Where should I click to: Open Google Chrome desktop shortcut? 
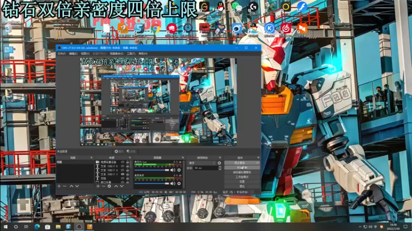pyautogui.click(x=156, y=29)
